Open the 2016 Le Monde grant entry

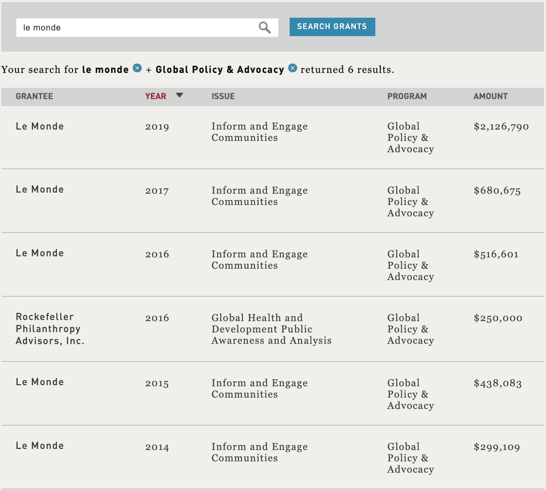40,253
